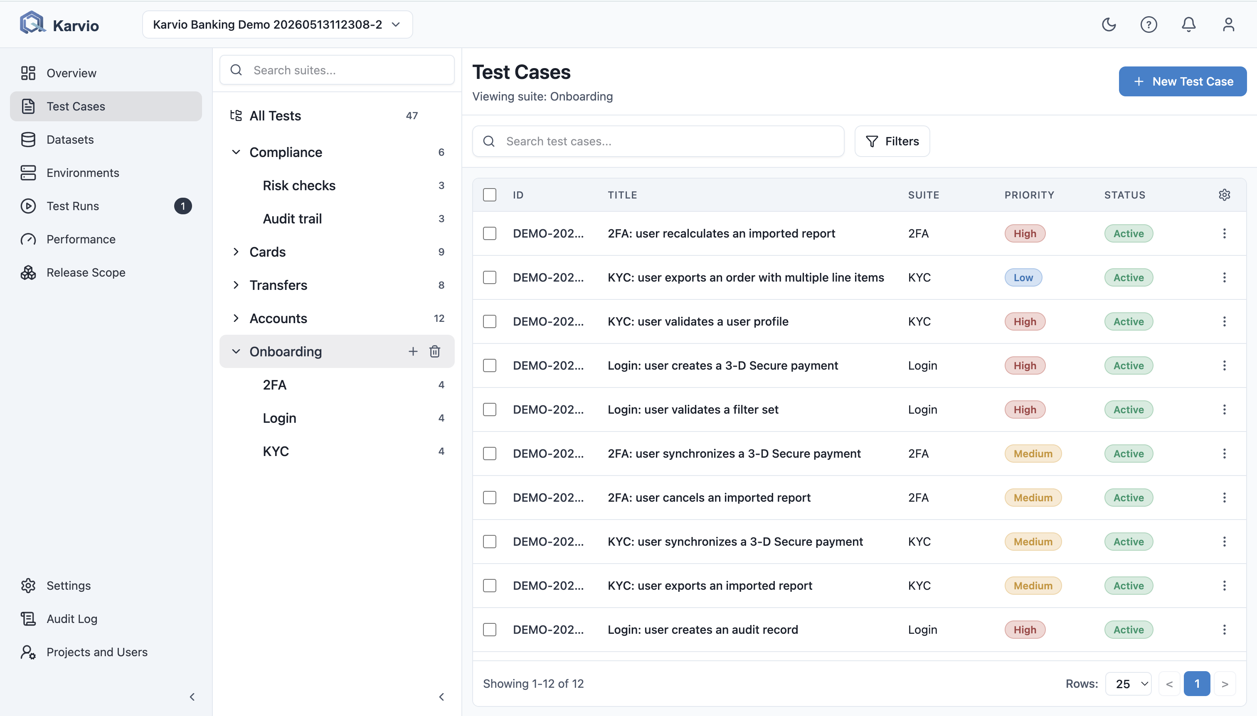Click the New Test Case button
Image resolution: width=1257 pixels, height=716 pixels.
pyautogui.click(x=1182, y=82)
